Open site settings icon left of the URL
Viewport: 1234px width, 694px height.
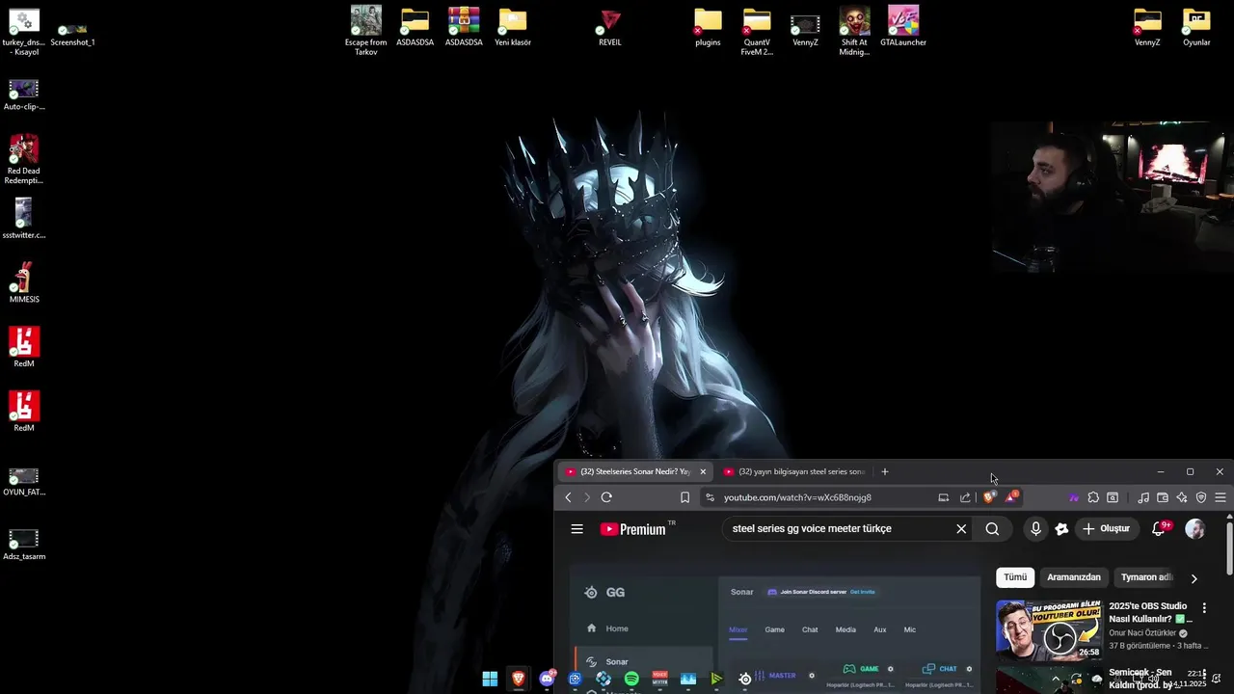coord(710,497)
